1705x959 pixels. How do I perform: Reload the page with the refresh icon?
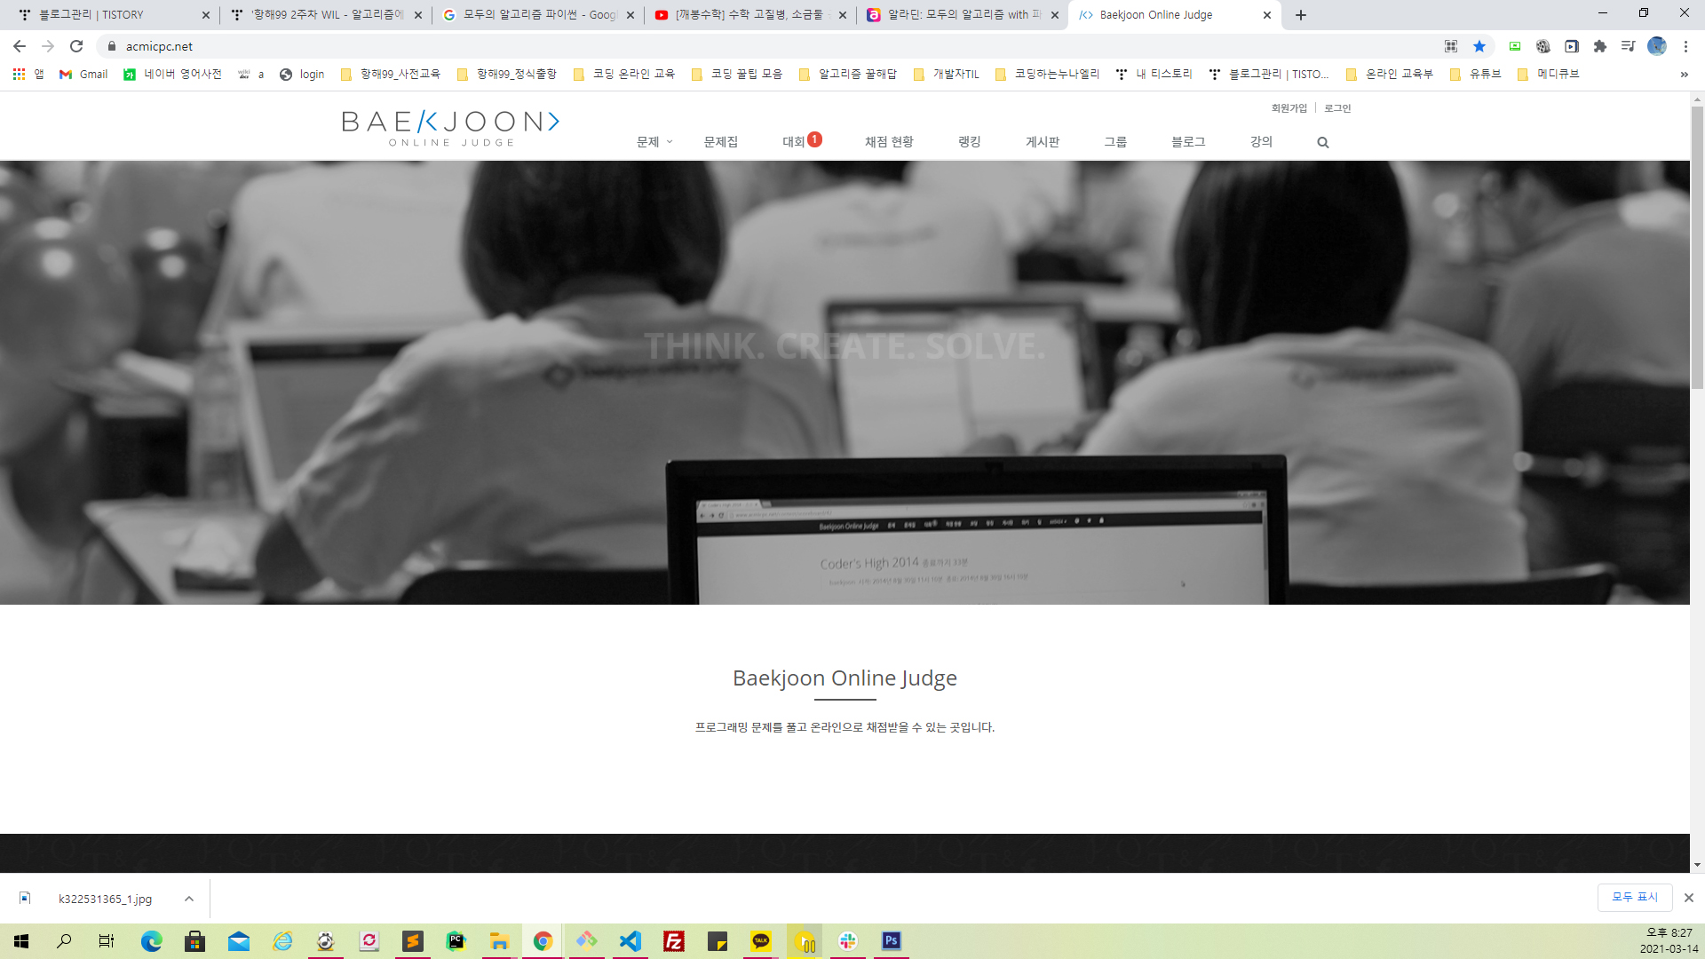76,46
